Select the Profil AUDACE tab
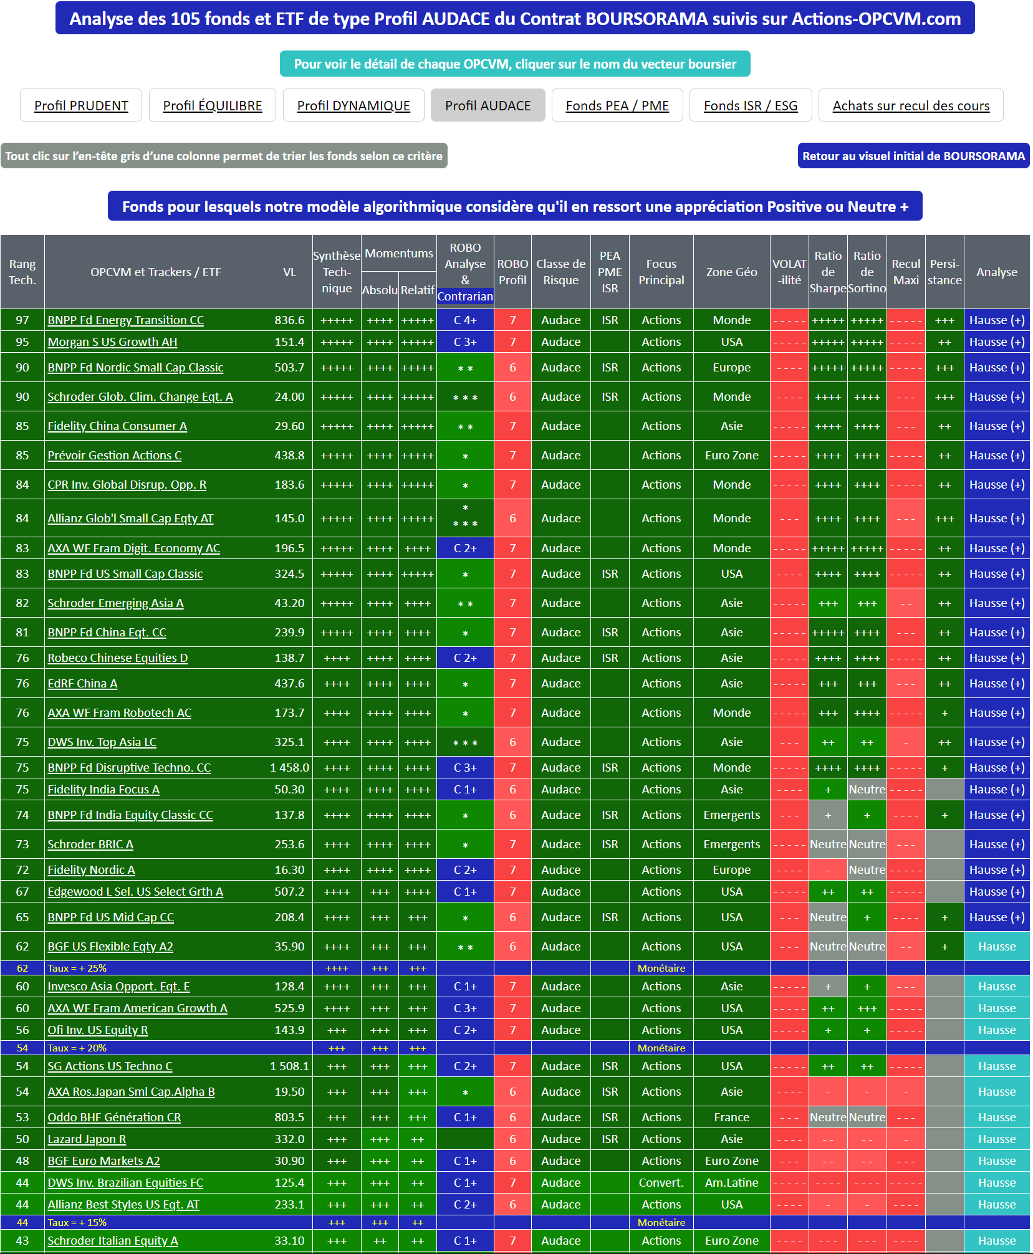Screen dimensions: 1033x1254 pyautogui.click(x=488, y=105)
